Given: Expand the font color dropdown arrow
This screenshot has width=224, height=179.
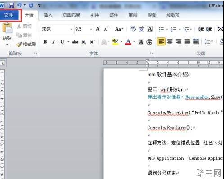Looking at the screenshot, I should tap(134, 42).
